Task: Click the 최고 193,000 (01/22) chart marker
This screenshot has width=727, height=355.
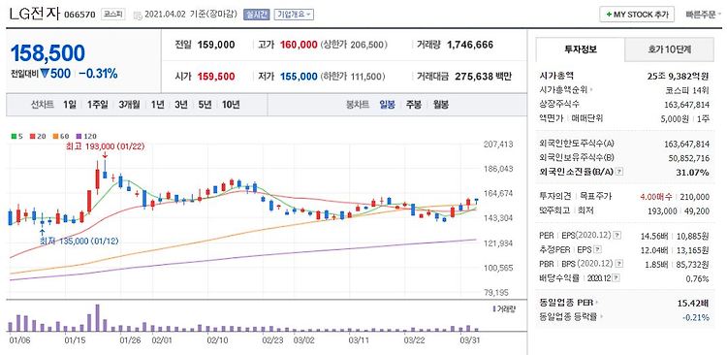Action: coord(106,146)
